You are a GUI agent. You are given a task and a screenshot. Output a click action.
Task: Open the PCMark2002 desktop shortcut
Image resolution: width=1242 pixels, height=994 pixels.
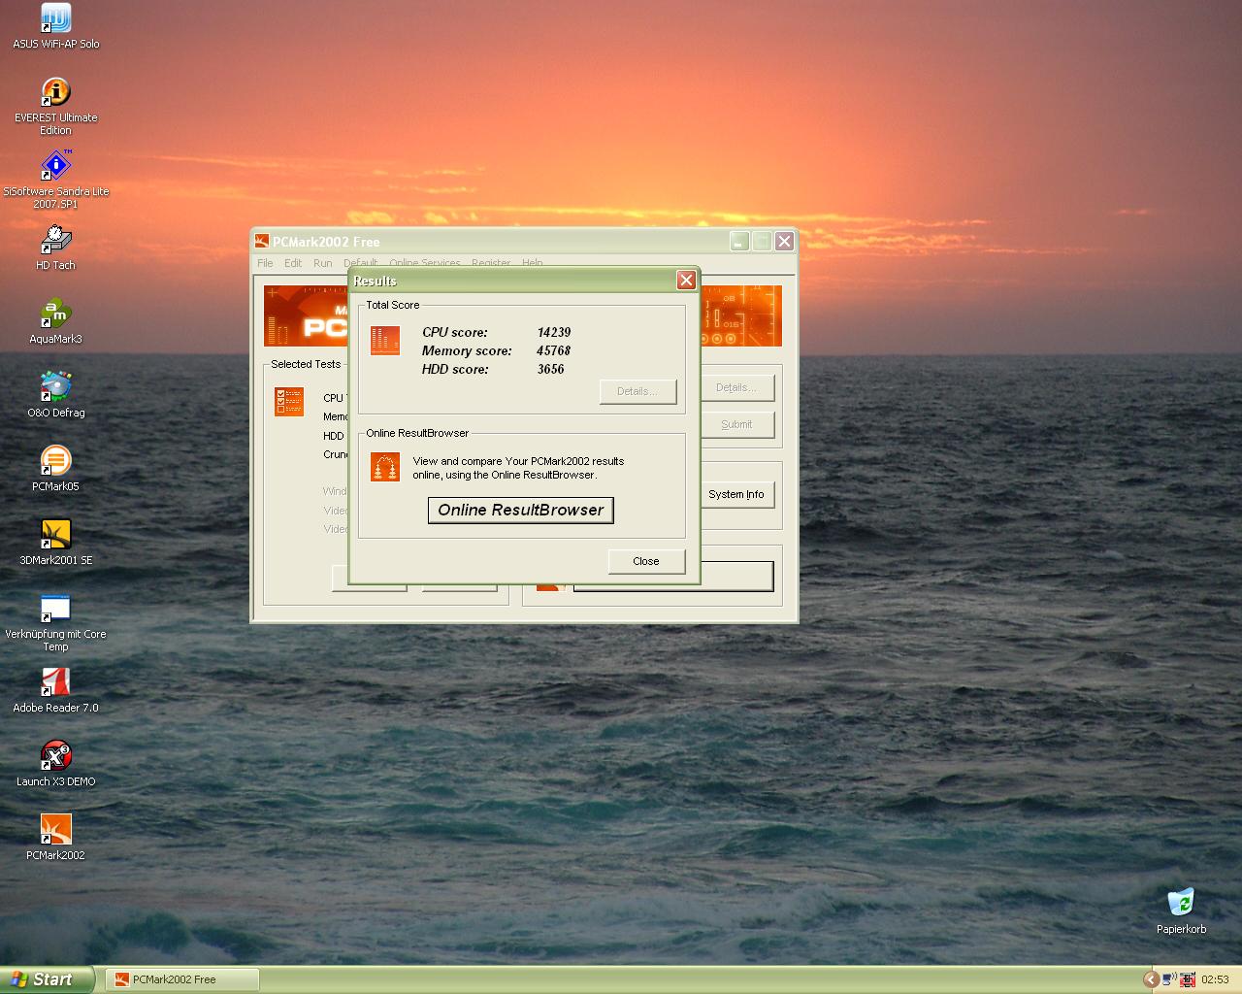(x=55, y=830)
